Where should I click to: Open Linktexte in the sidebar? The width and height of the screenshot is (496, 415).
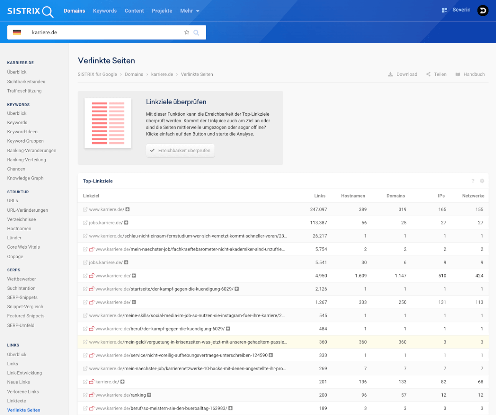click(17, 401)
